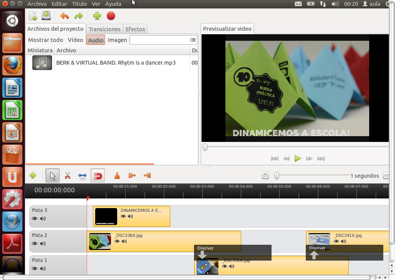Click the Import Files green plus icon
The image size is (395, 280).
click(97, 16)
